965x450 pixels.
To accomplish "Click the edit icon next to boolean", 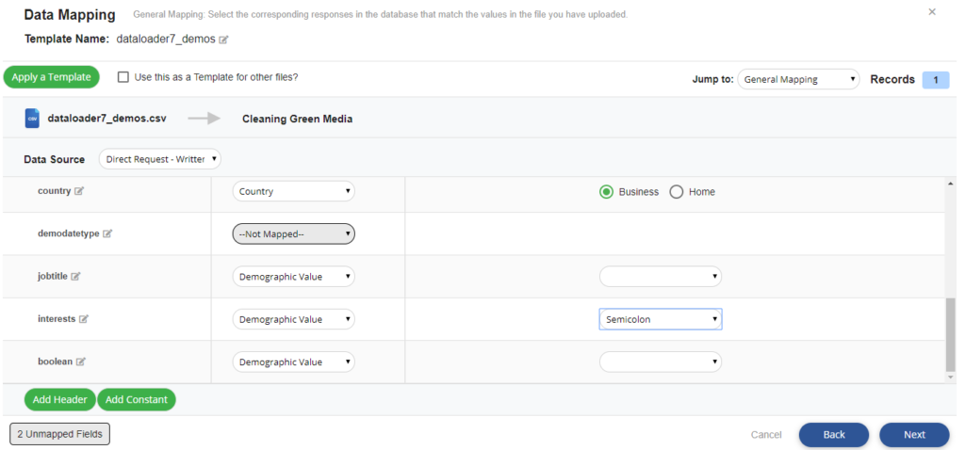I will (80, 362).
